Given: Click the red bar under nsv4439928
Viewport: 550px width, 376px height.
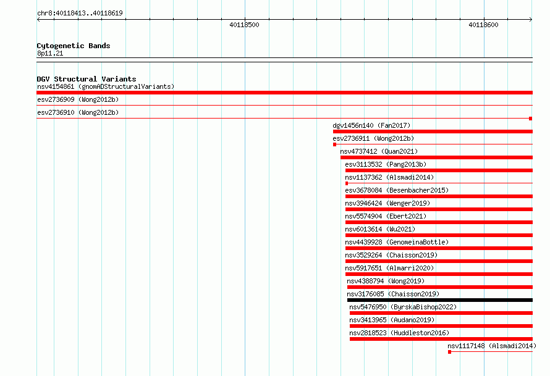Looking at the screenshot, I should pos(439,248).
